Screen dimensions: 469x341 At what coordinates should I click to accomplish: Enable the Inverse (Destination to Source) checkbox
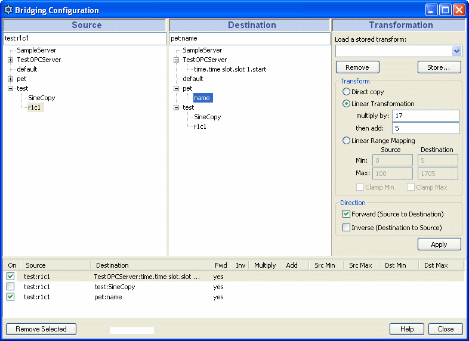(x=346, y=228)
